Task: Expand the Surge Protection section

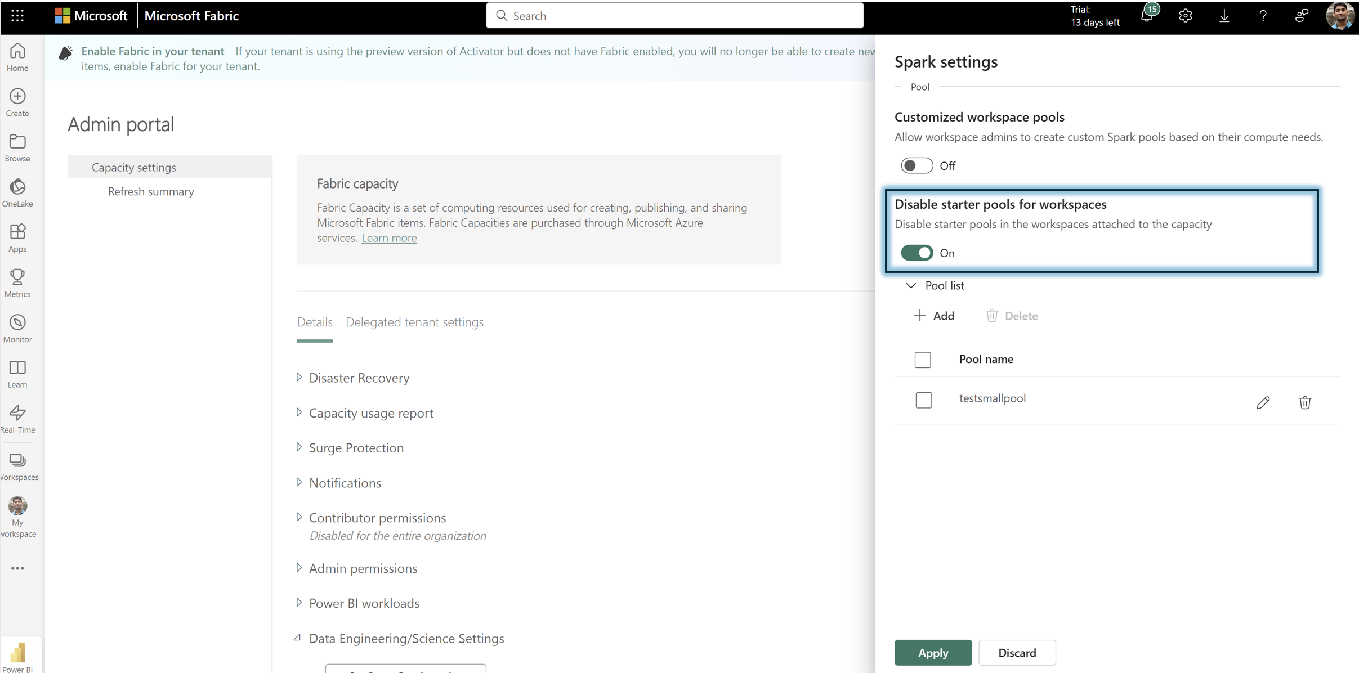Action: tap(299, 447)
